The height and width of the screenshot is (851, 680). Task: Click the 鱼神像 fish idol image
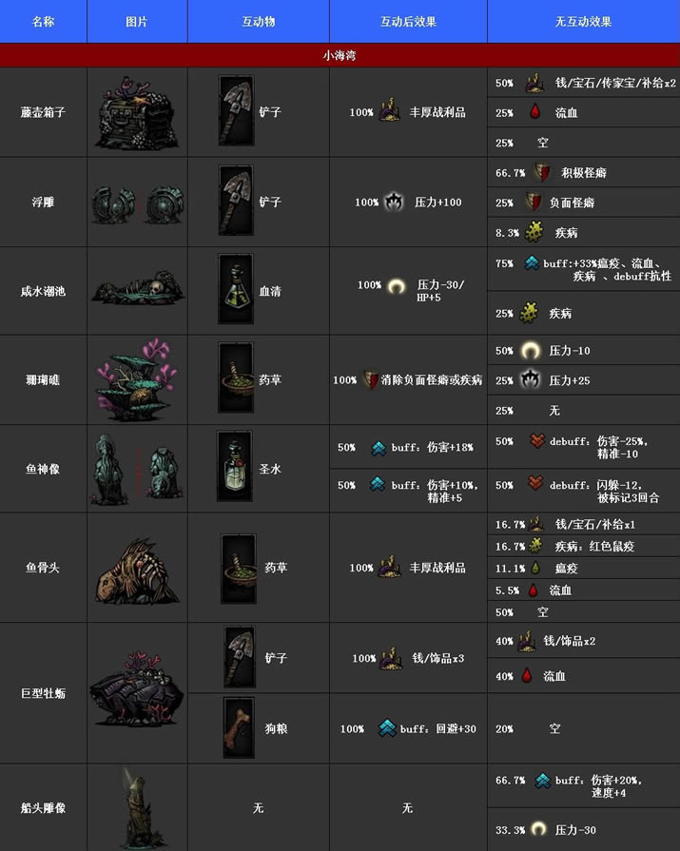(137, 470)
